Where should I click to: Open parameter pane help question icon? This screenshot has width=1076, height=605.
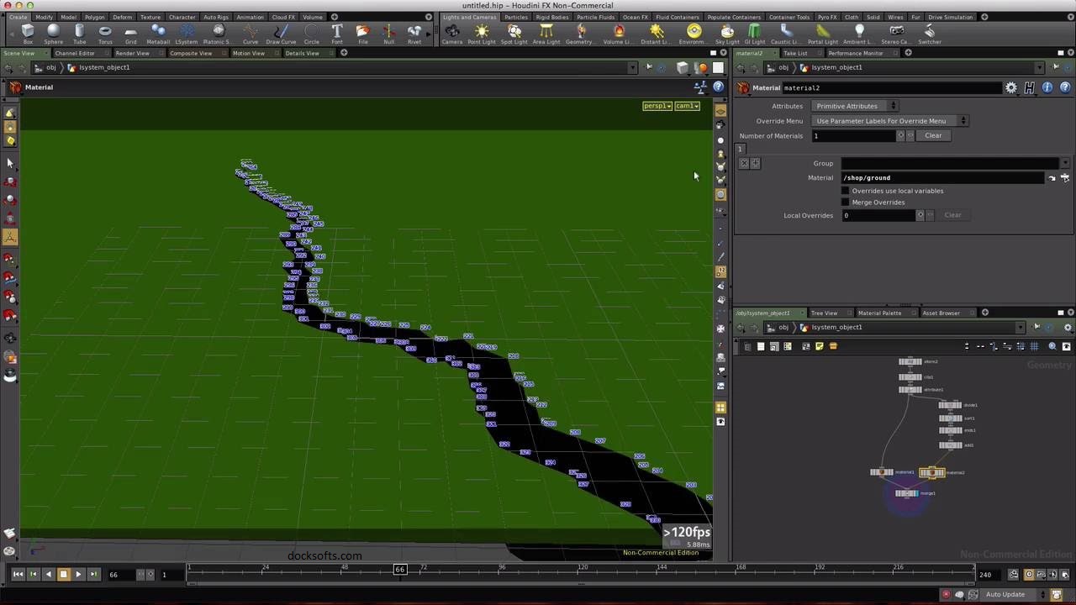pos(1066,87)
